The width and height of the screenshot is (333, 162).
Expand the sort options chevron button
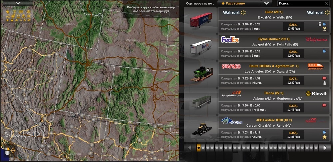click(266, 3)
